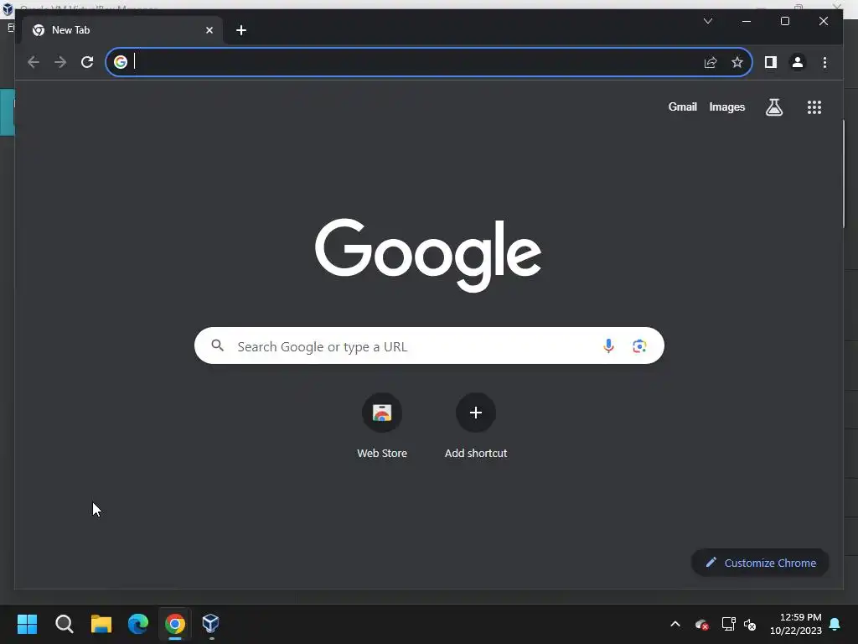Image resolution: width=858 pixels, height=644 pixels.
Task: Start voice search with the microphone
Action: tap(608, 346)
